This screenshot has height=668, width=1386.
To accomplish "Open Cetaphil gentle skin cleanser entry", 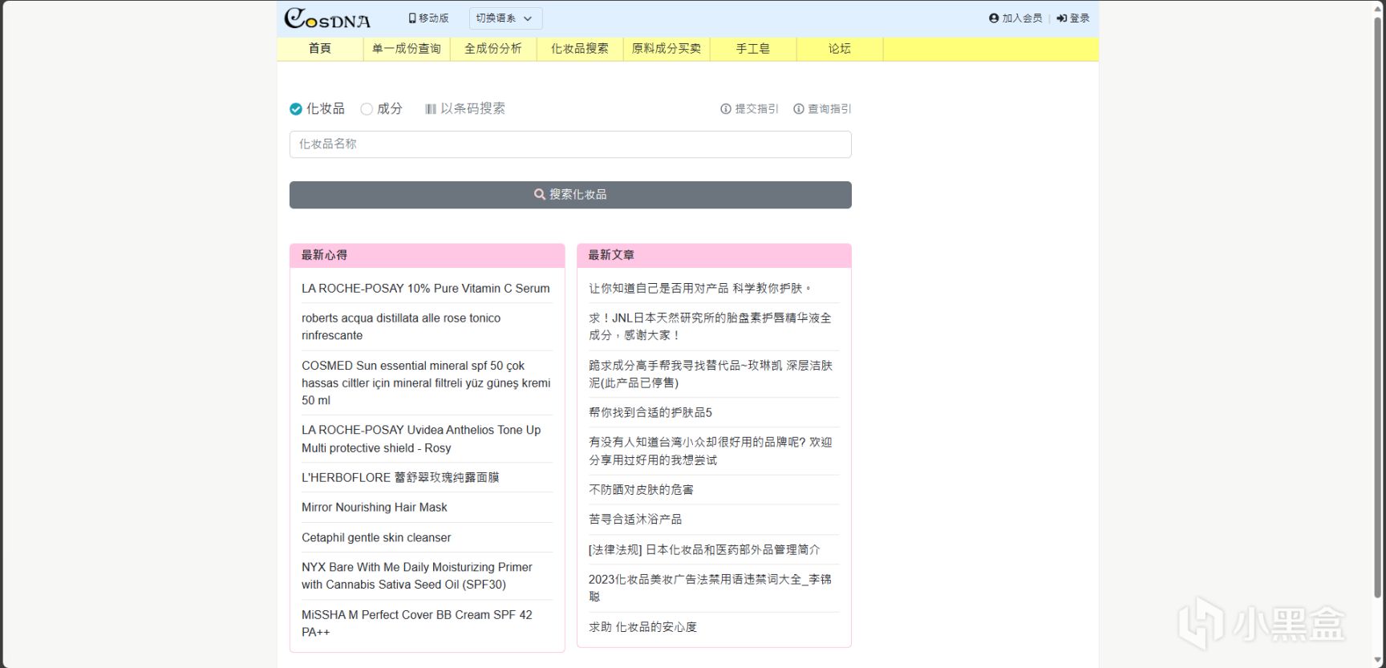I will click(x=376, y=537).
